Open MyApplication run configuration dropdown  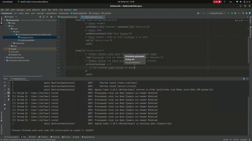pos(216,13)
